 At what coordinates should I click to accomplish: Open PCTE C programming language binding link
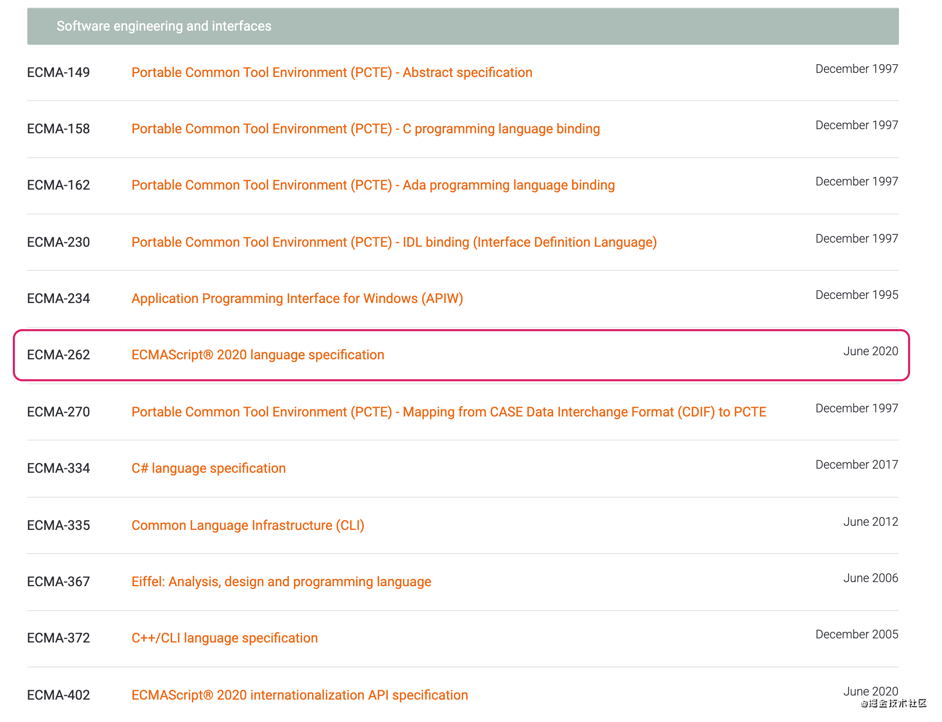pos(365,128)
